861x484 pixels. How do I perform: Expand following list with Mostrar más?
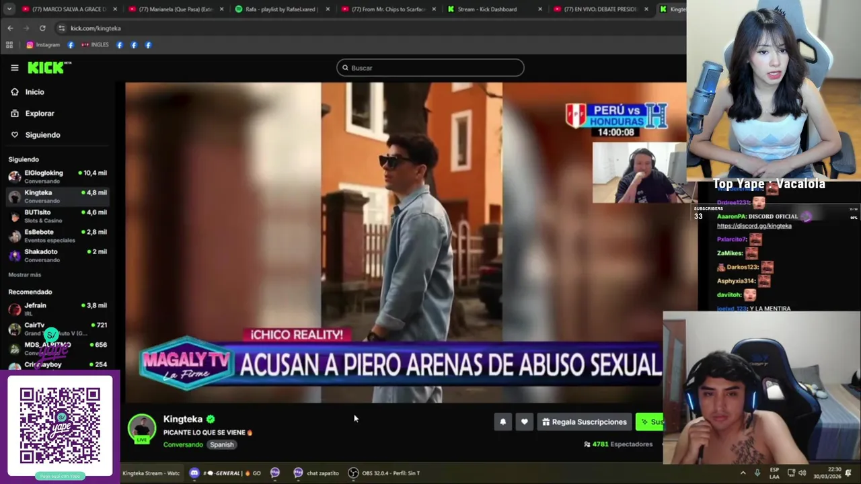click(25, 275)
